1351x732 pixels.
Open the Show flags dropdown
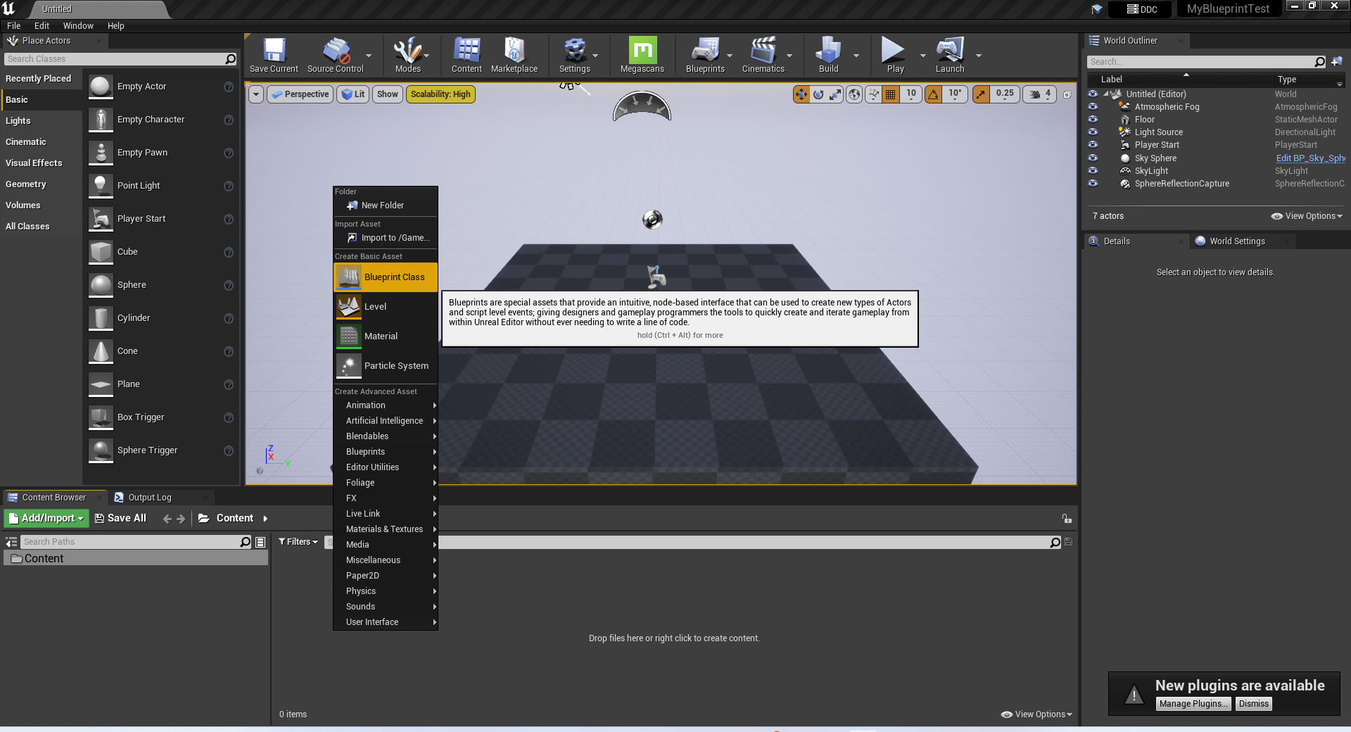[x=387, y=94]
